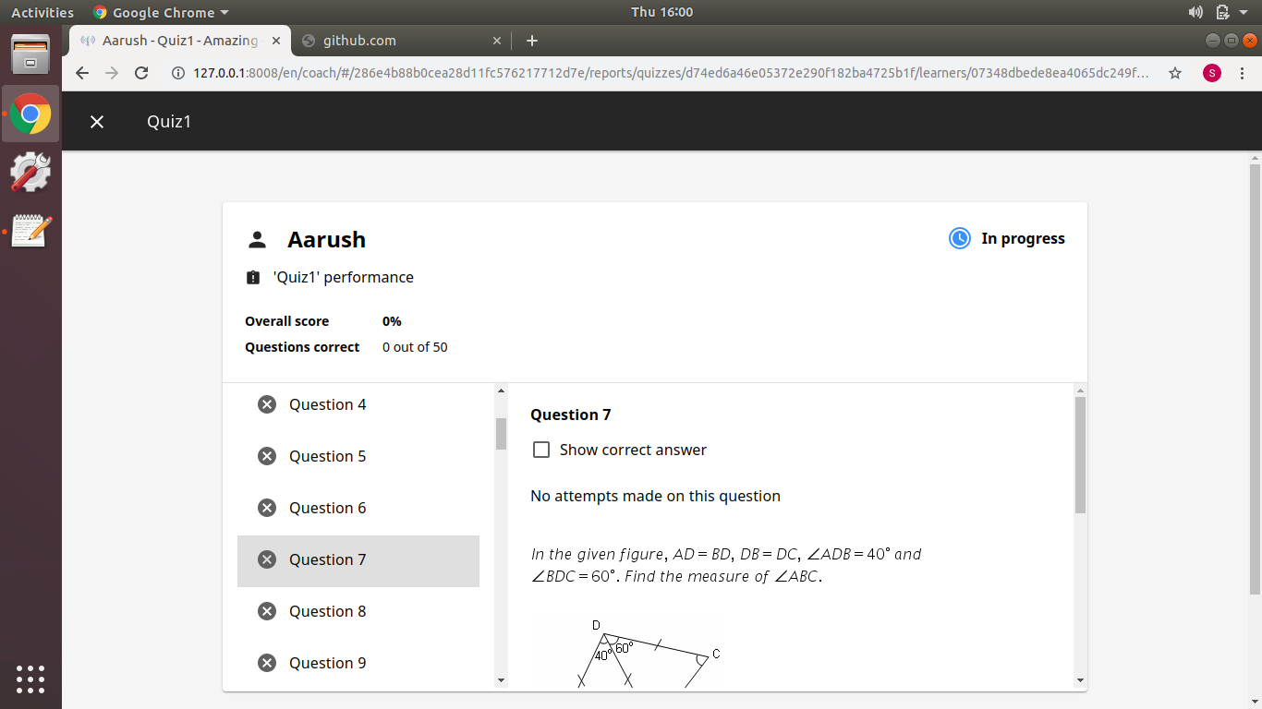Click the incorrect X icon for Question 9
The width and height of the screenshot is (1262, 709).
tap(267, 663)
